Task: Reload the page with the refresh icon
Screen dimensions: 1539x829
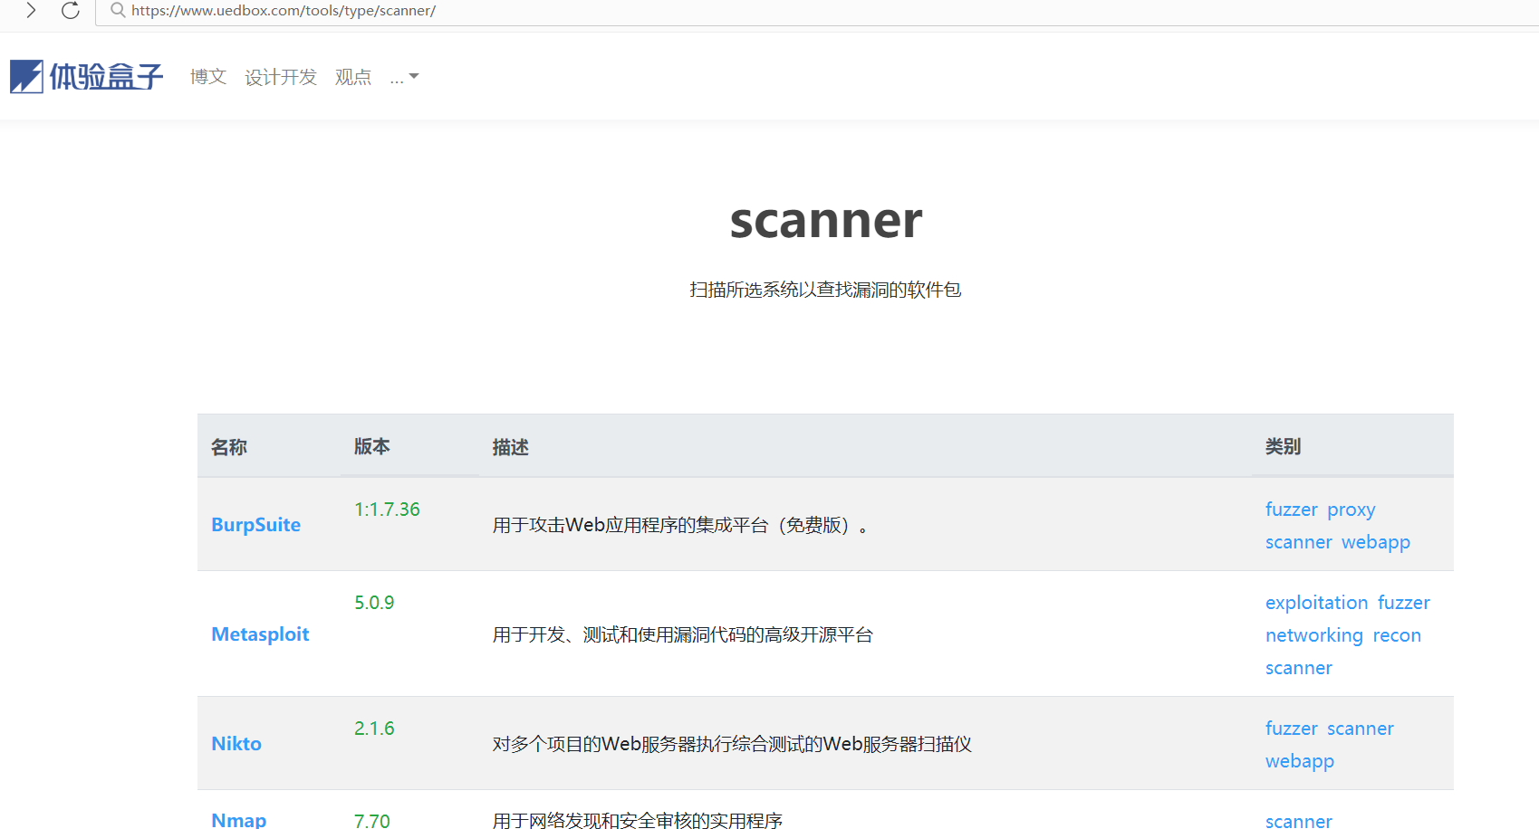Action: coord(71,11)
